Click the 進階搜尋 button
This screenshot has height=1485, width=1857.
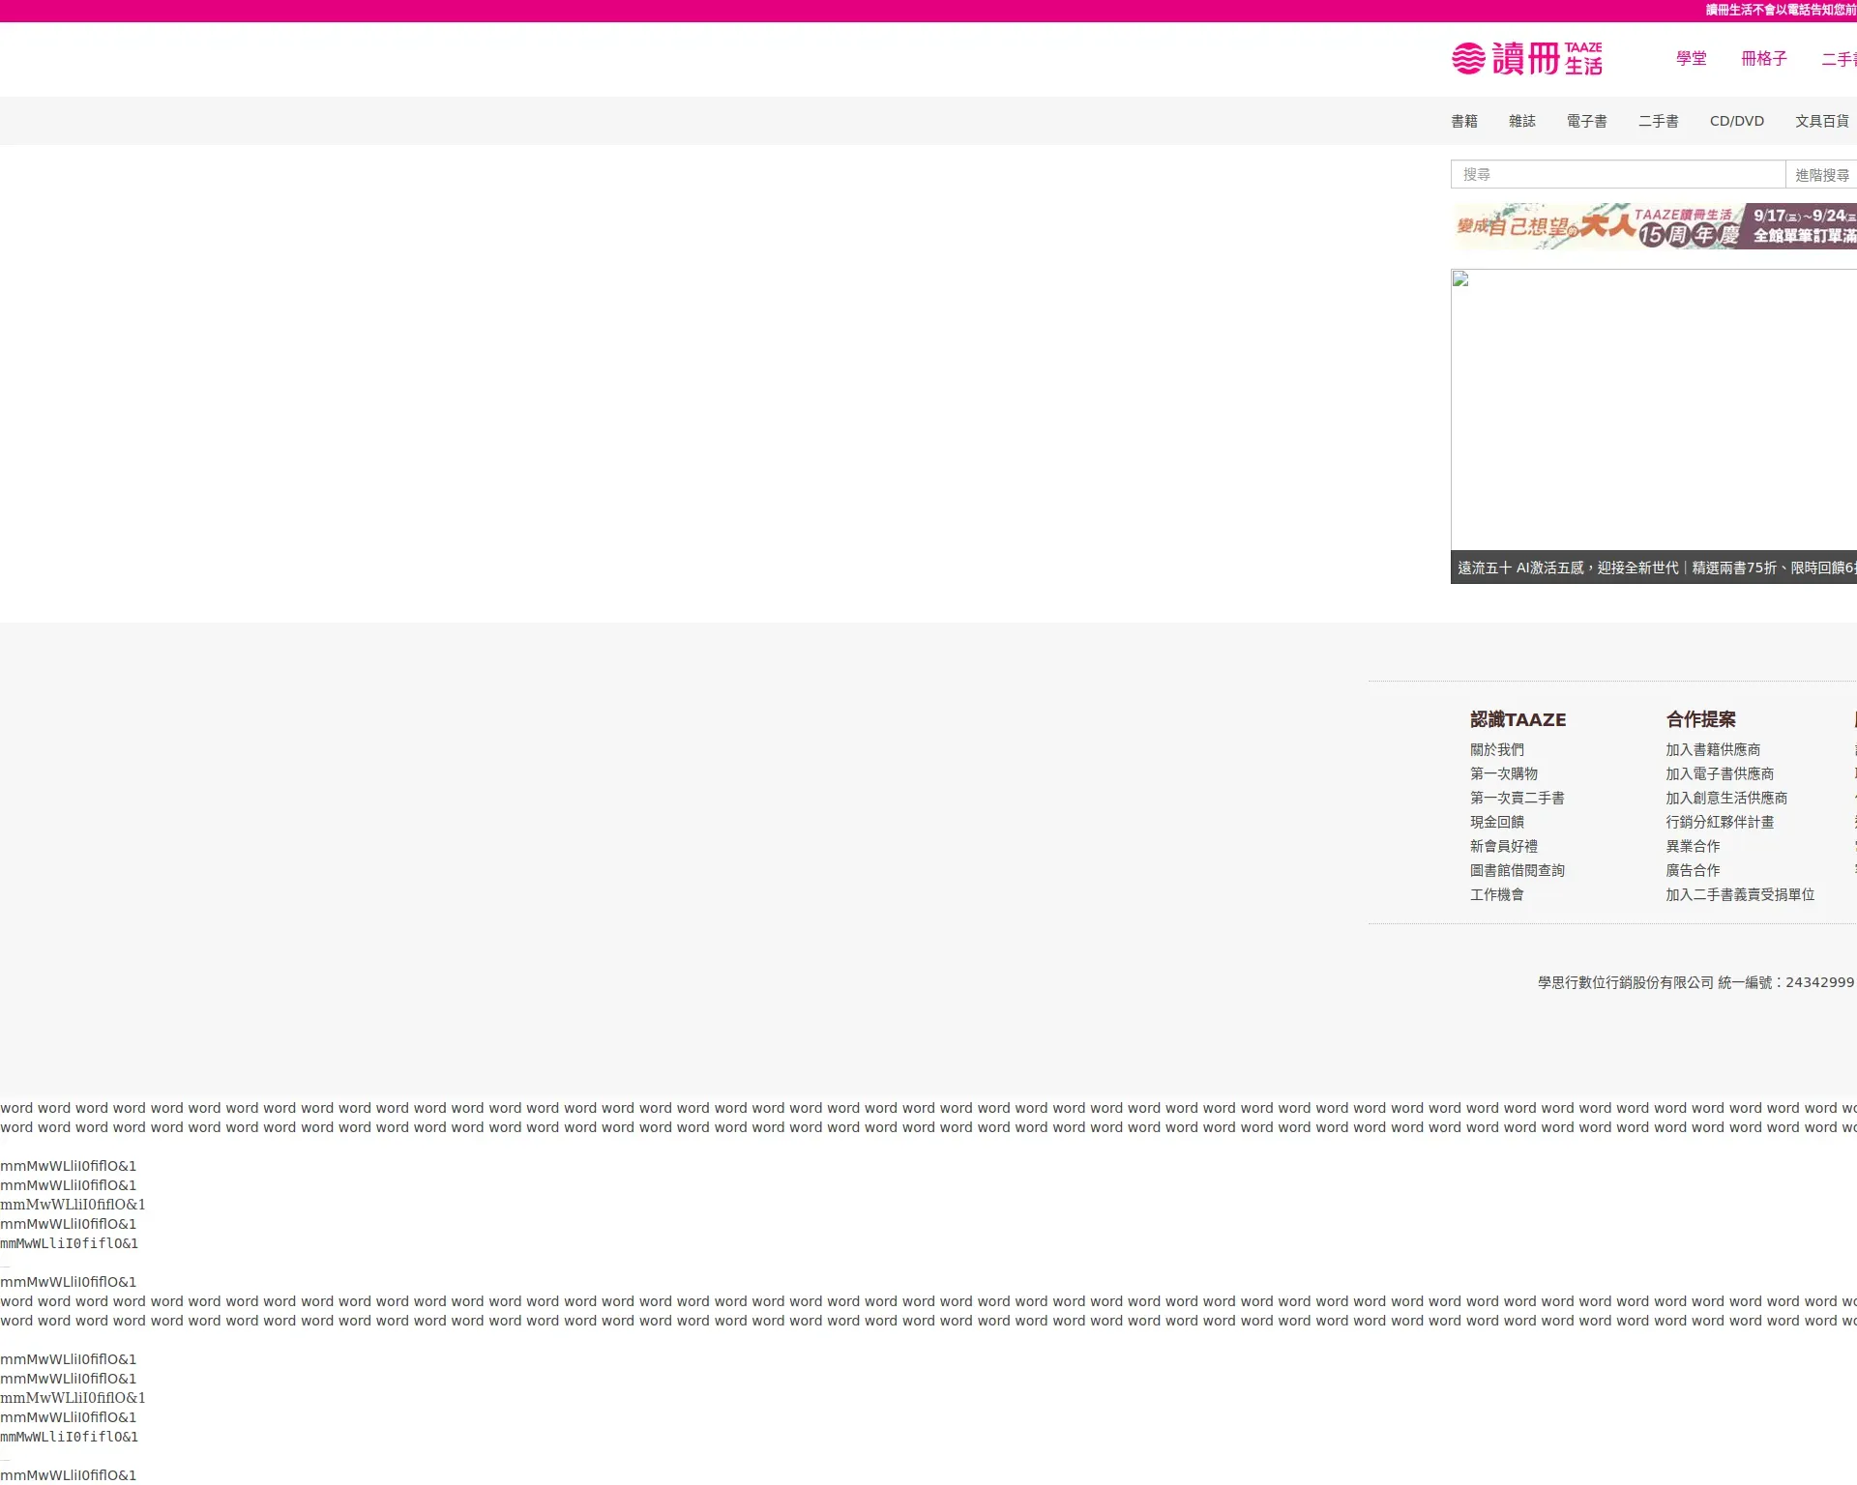point(1821,175)
